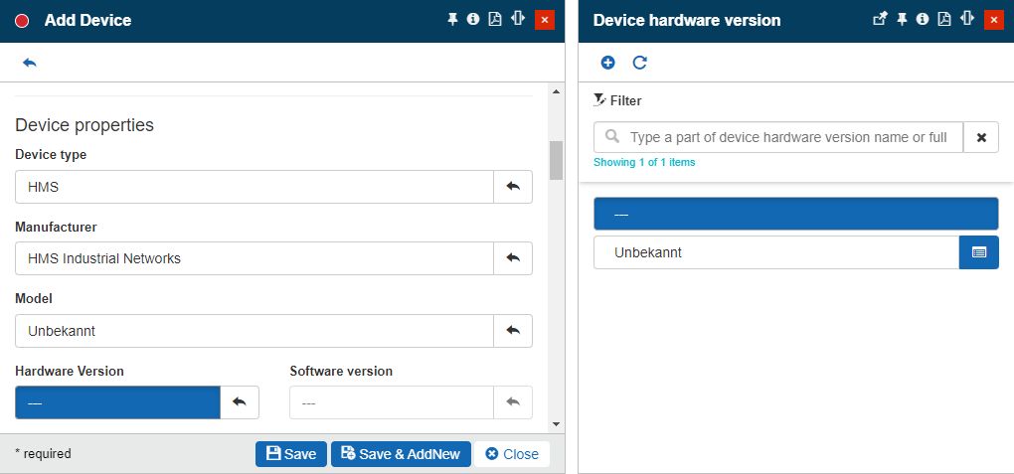Select the Unbekannt hardware version entry
This screenshot has width=1014, height=474.
775,252
